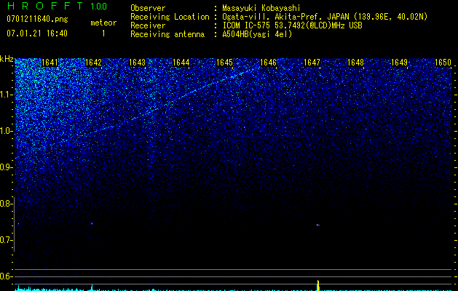
Task: Click the meteor echo dot near 1647
Action: [318, 225]
